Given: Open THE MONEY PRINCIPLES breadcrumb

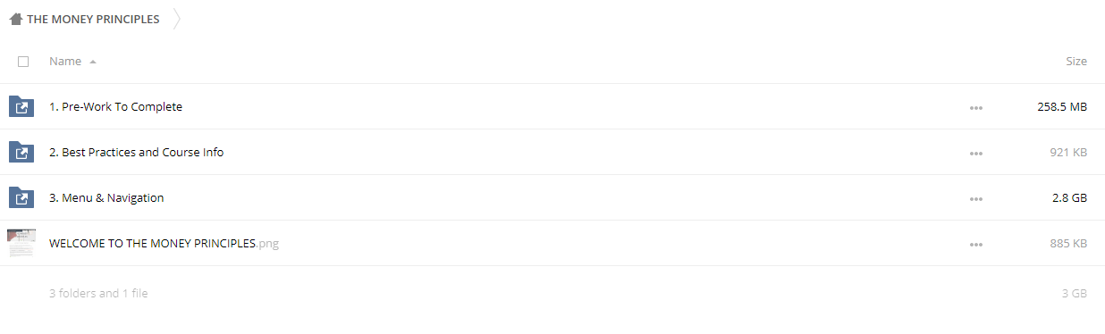Looking at the screenshot, I should [x=93, y=19].
